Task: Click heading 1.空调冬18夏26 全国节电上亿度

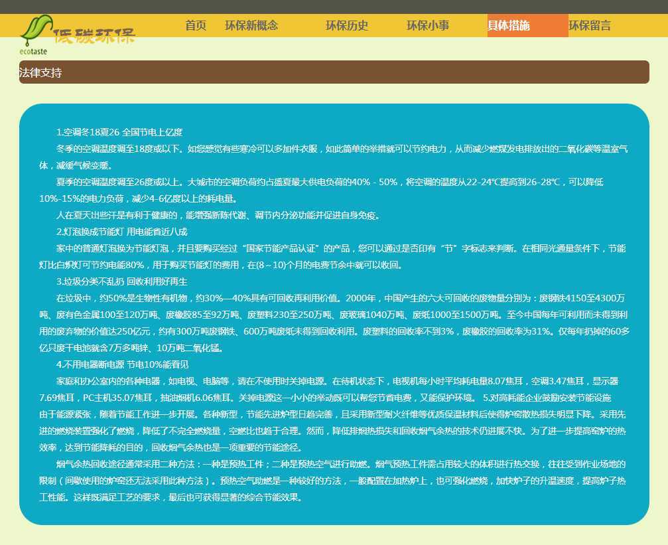Action: tap(119, 132)
